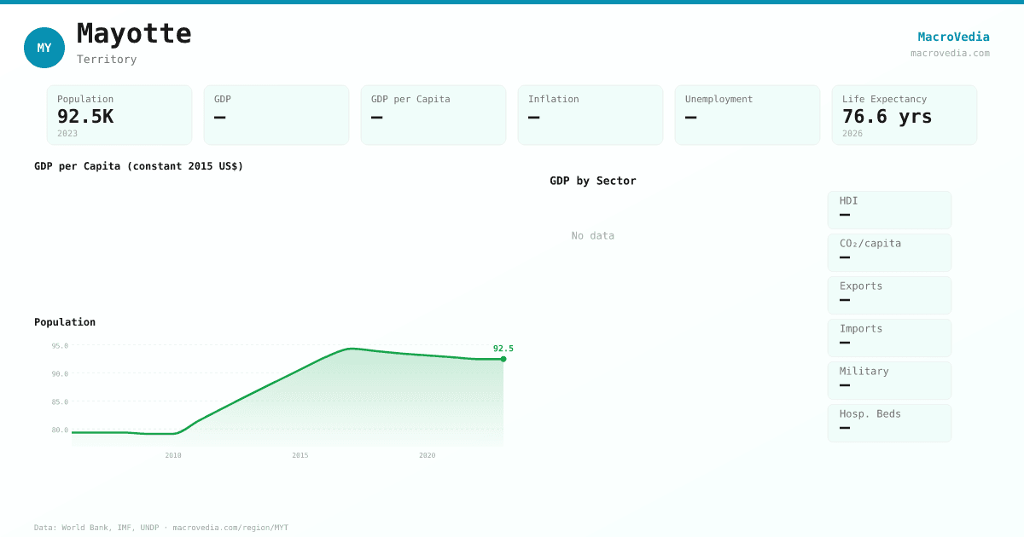Click the Inflation stat card
This screenshot has width=1024, height=537.
[591, 115]
